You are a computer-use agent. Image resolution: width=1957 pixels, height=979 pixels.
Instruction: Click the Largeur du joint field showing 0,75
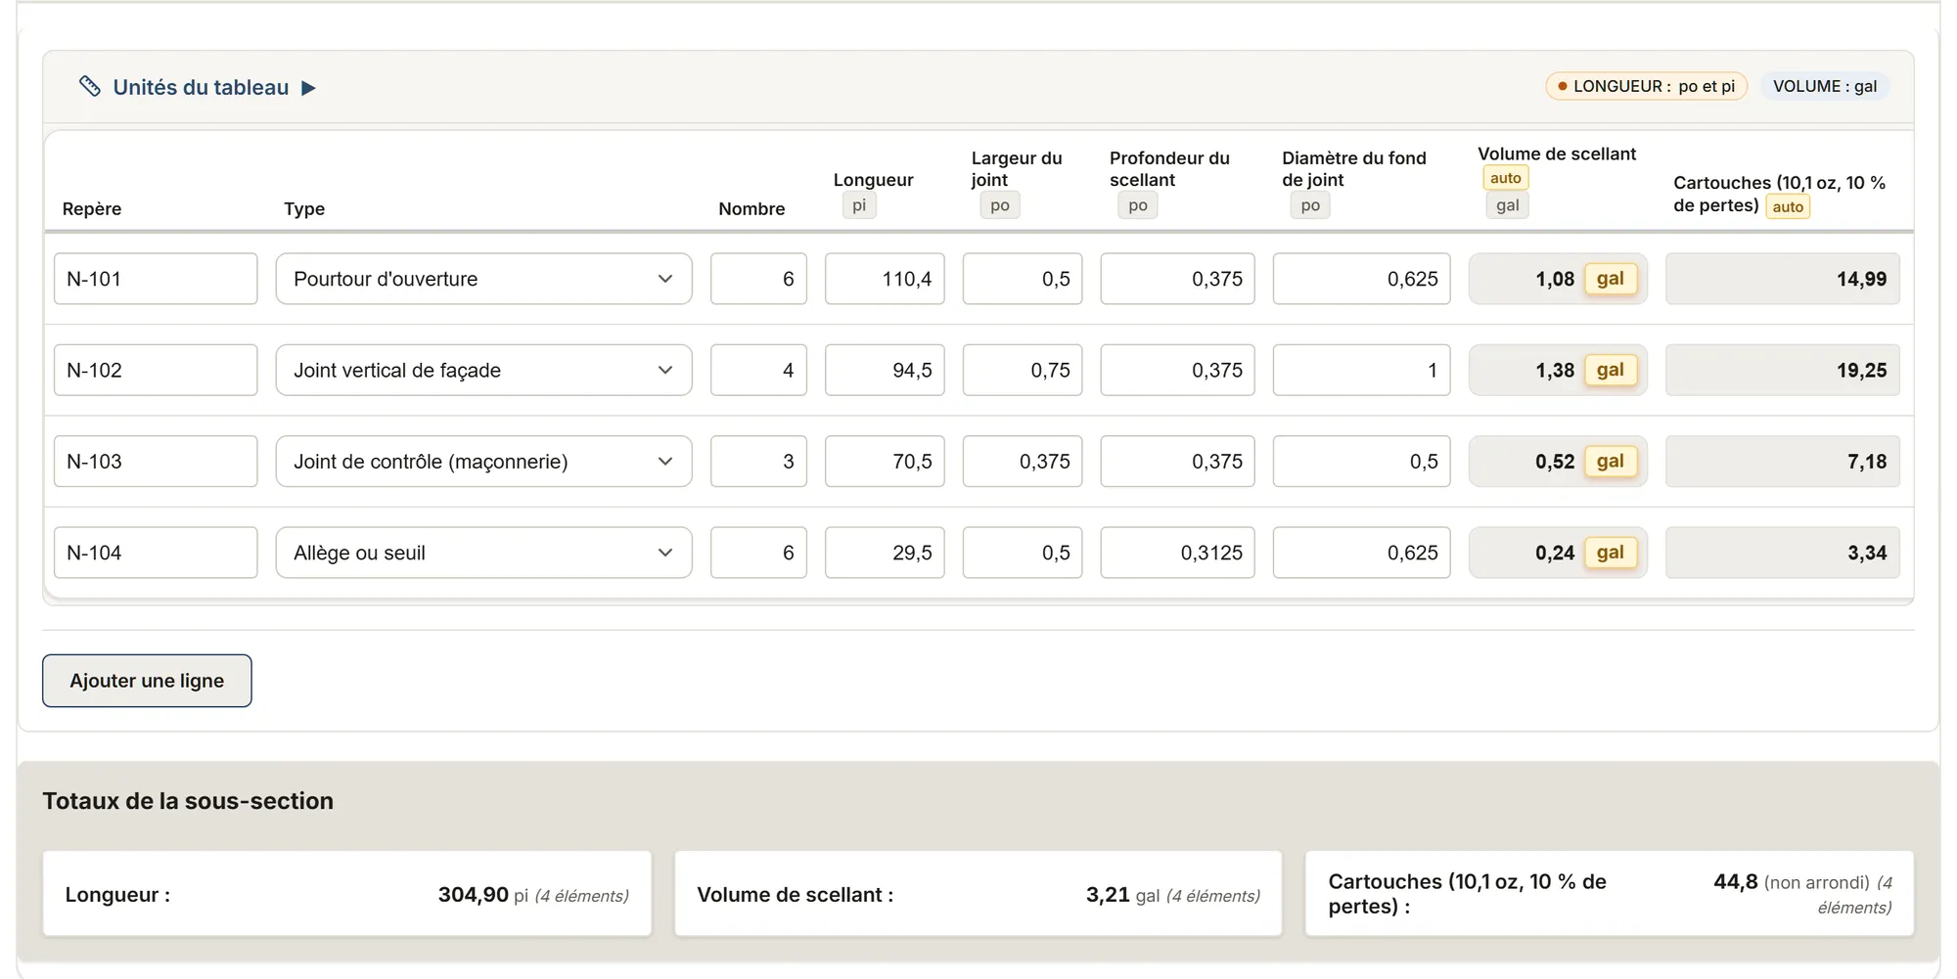coord(1023,370)
